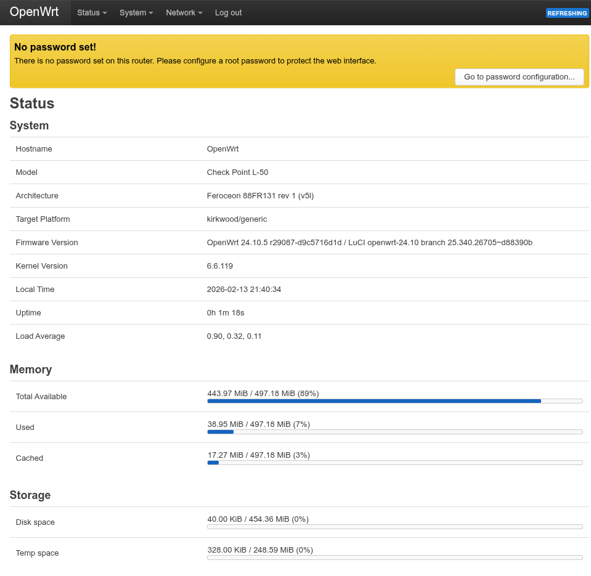Click the Temp space usage bar
The image size is (591, 576).
coord(394,558)
